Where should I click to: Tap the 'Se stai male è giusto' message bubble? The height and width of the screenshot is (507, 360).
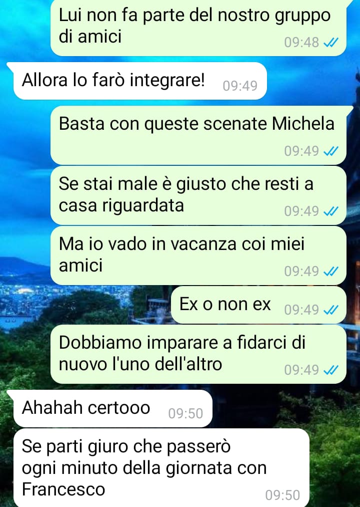(198, 195)
